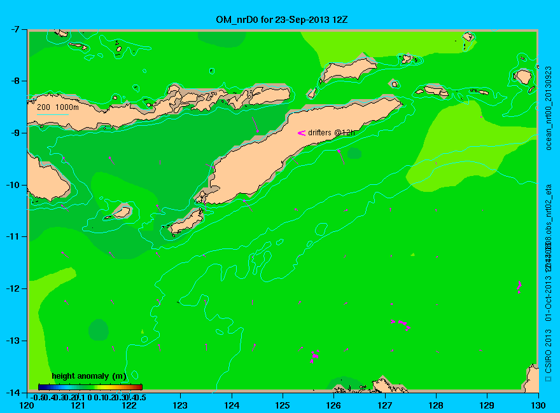Click the longitude tick label 126

333,405
